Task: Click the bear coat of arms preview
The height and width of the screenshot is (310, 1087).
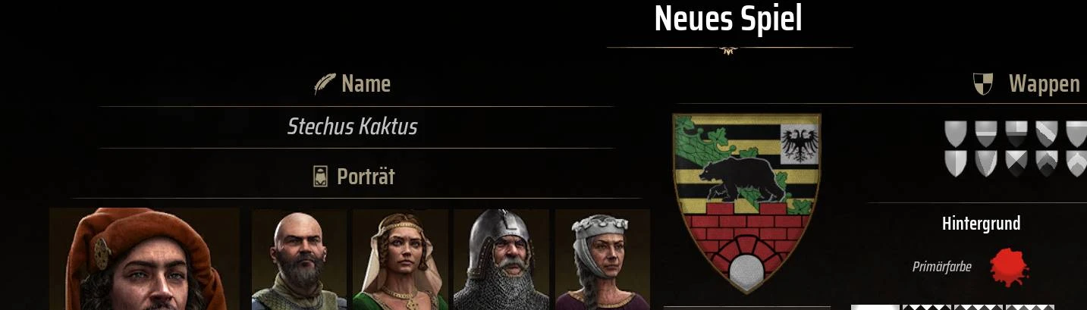Action: [746, 202]
